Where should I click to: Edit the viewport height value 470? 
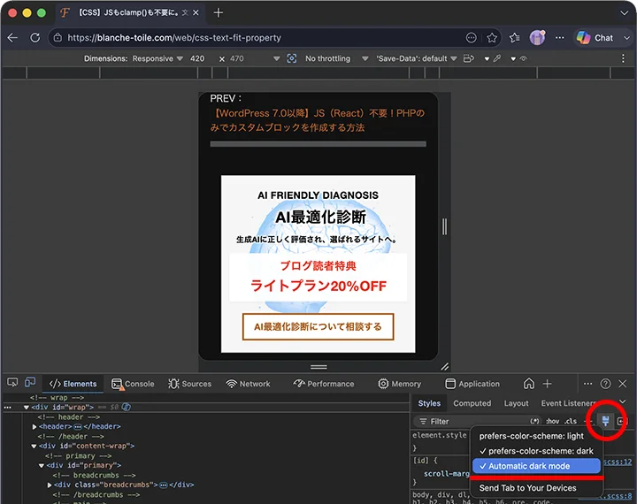(237, 58)
